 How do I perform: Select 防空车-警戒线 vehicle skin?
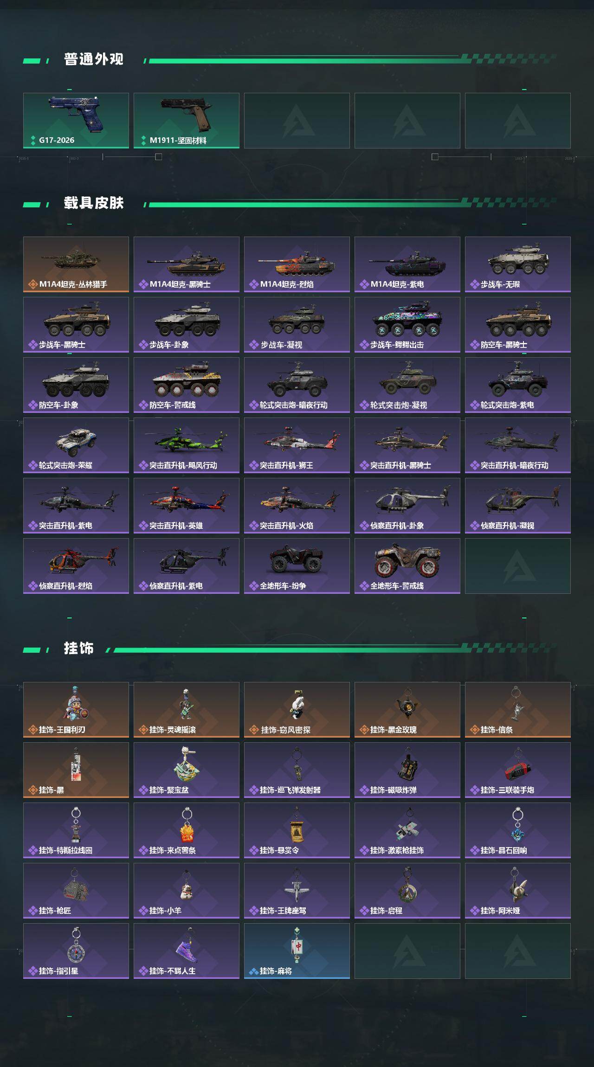(x=187, y=385)
